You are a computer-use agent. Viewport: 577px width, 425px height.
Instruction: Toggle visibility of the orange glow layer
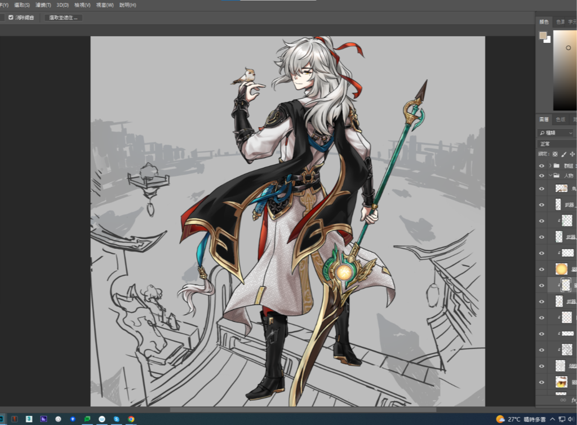coord(542,269)
